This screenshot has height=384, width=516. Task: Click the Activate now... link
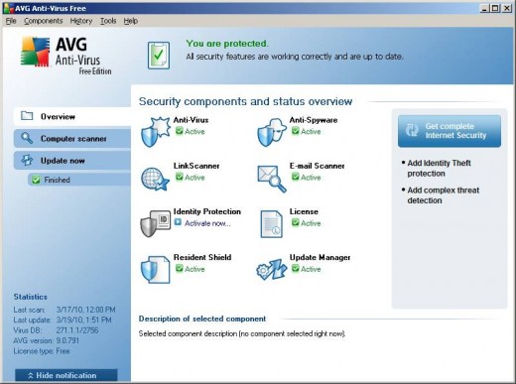click(207, 223)
